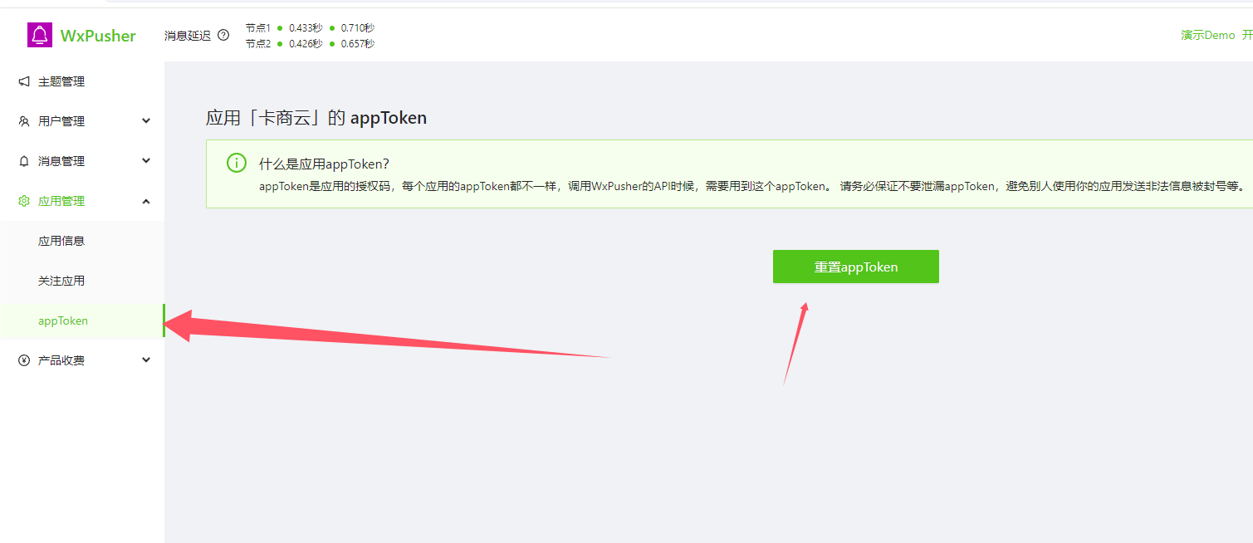Click 节点2 latency label
The image size is (1253, 543).
tap(258, 43)
